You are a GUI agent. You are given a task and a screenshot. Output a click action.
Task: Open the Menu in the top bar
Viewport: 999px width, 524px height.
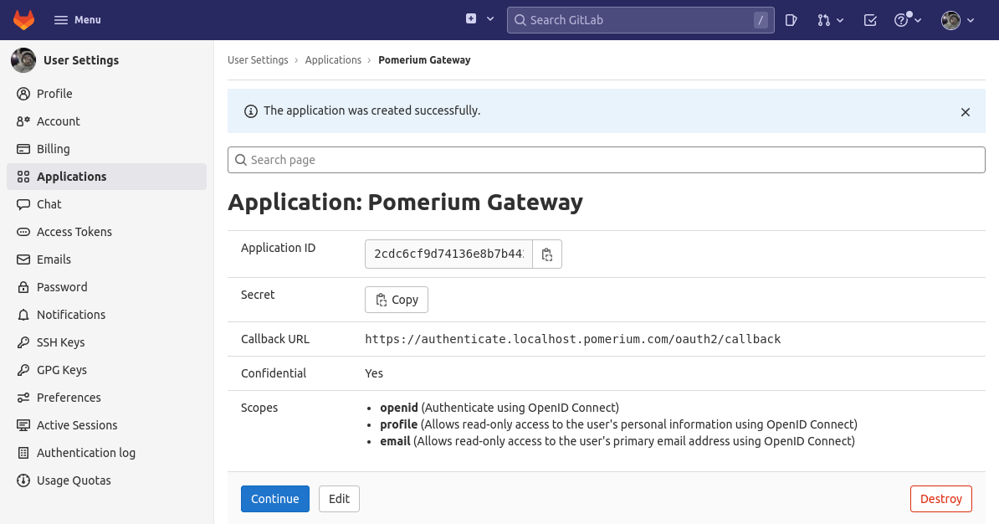click(77, 19)
